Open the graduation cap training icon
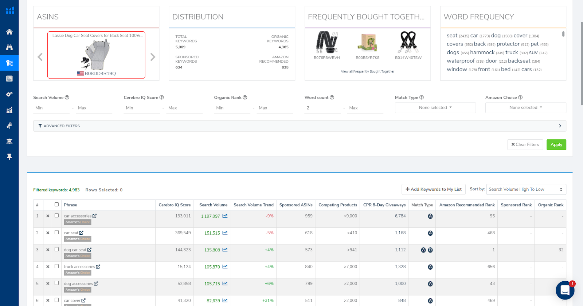Image resolution: width=583 pixels, height=306 pixels. [x=9, y=141]
